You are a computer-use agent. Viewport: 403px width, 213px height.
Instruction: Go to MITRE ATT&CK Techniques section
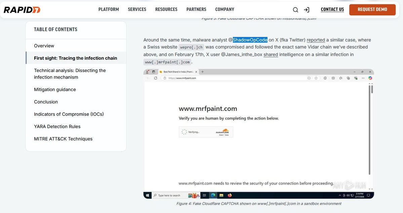click(x=63, y=139)
